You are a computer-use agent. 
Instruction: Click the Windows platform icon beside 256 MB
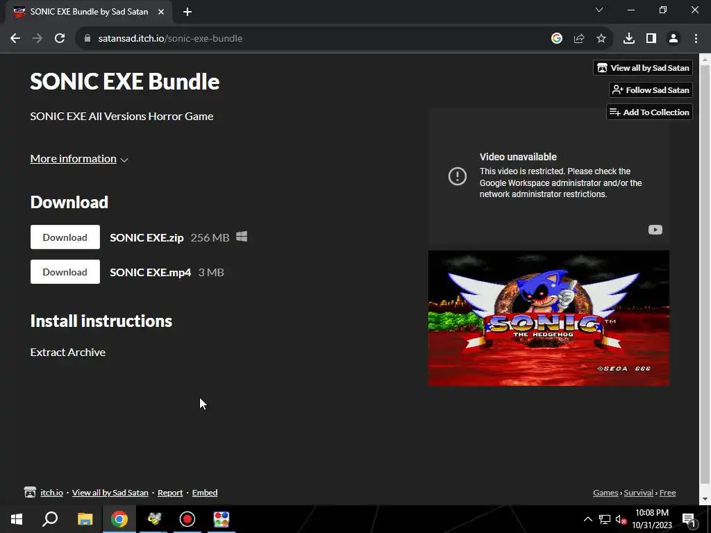coord(242,237)
